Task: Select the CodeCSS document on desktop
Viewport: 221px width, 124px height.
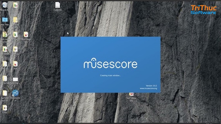Action: pyautogui.click(x=57, y=5)
